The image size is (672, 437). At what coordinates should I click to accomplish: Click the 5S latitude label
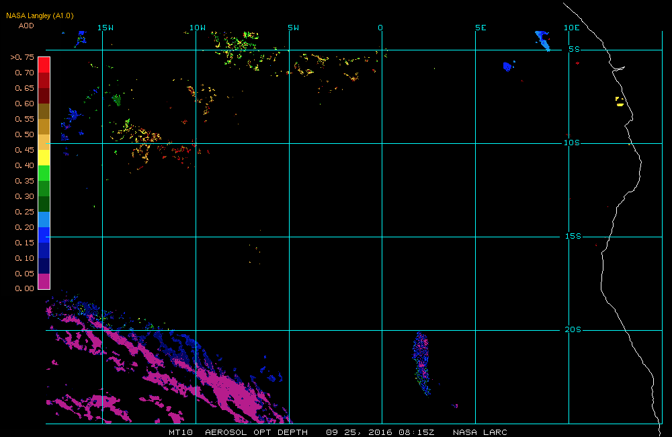pyautogui.click(x=575, y=49)
